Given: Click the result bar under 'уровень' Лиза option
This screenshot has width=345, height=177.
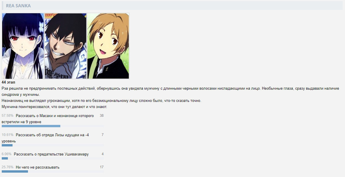Looking at the screenshot, I should (53, 145).
